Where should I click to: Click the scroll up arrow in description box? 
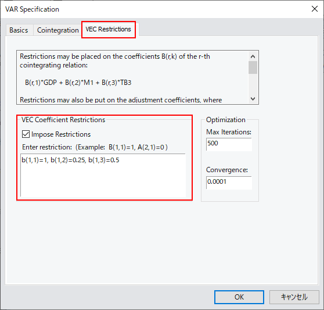(x=253, y=56)
